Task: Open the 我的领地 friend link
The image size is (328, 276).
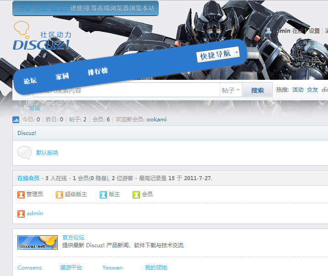Action: (x=156, y=268)
